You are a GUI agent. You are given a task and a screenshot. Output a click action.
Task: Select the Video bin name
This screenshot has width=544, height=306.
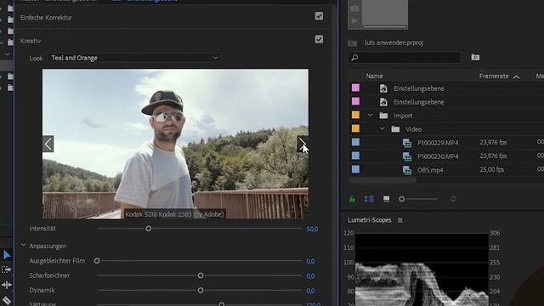414,129
